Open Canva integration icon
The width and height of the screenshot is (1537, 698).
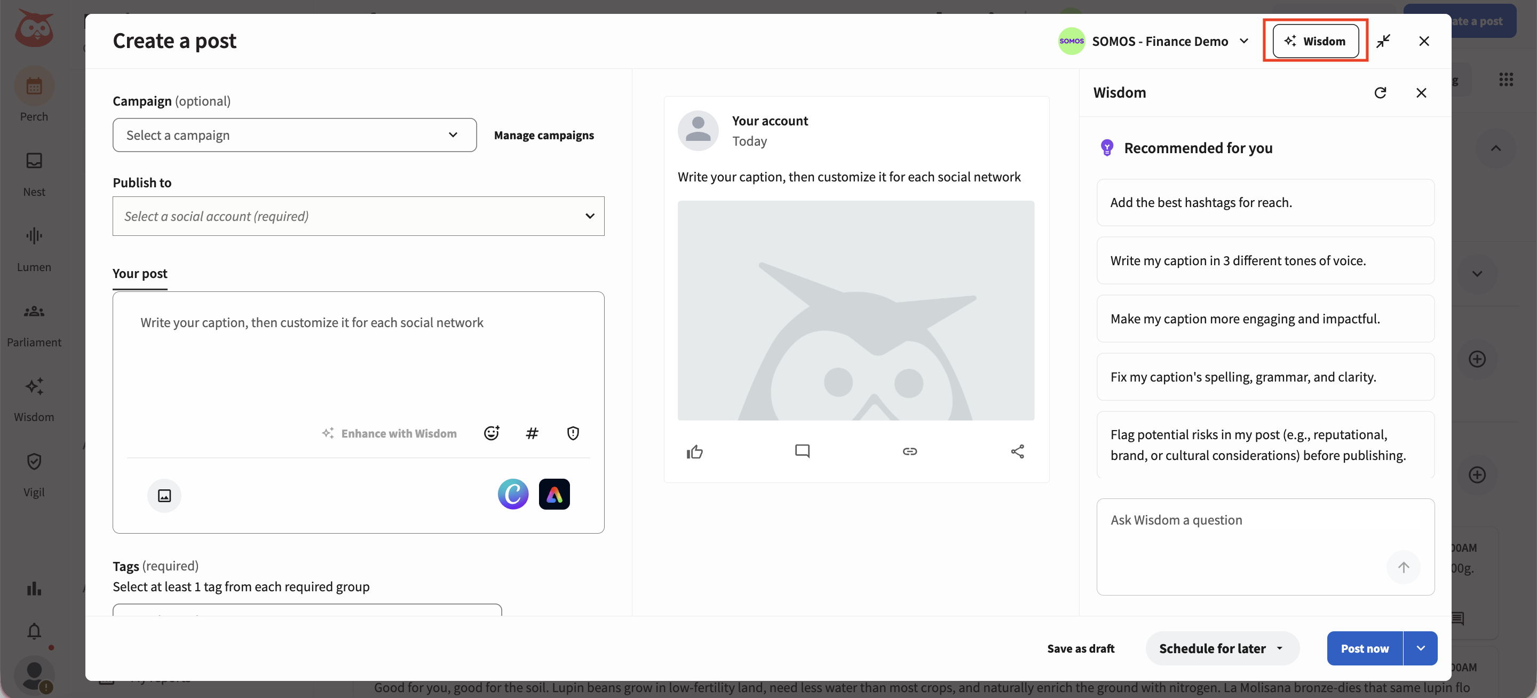click(x=513, y=494)
